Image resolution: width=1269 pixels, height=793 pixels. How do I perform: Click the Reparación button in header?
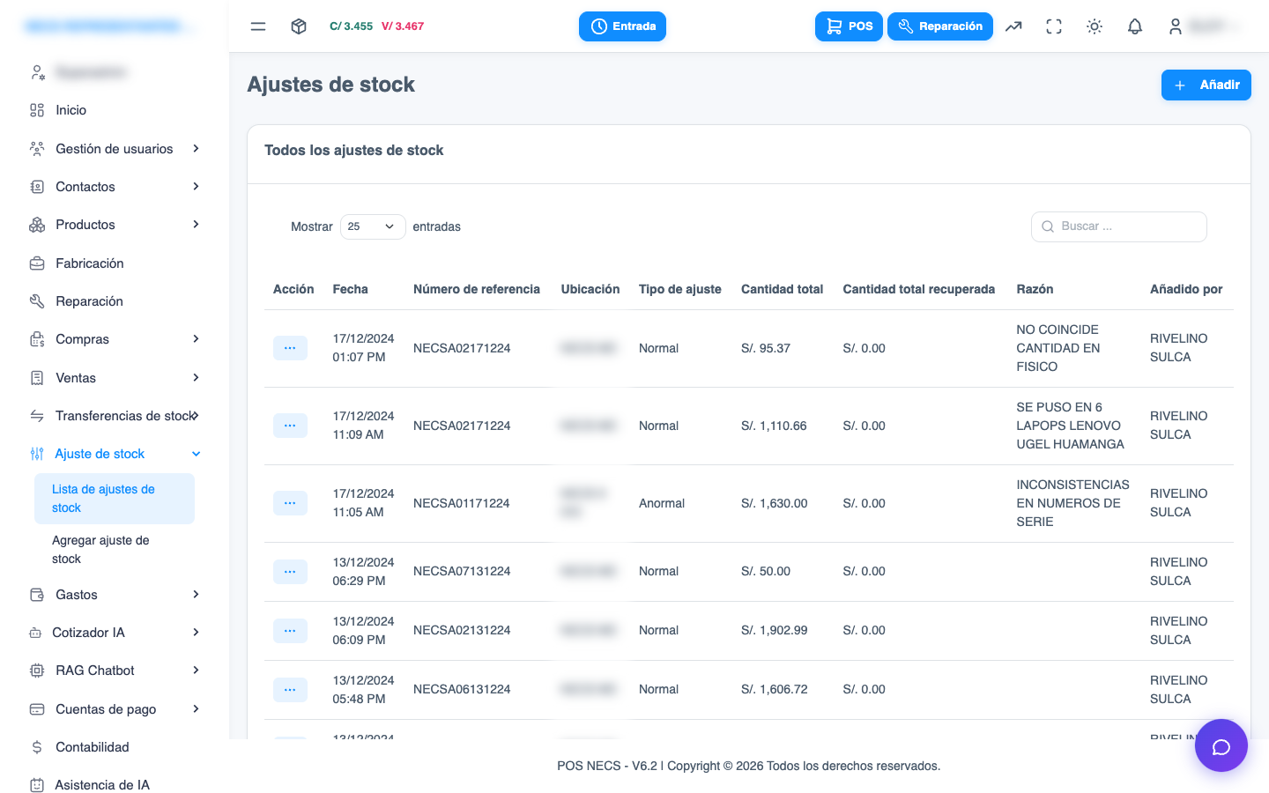[x=940, y=26]
